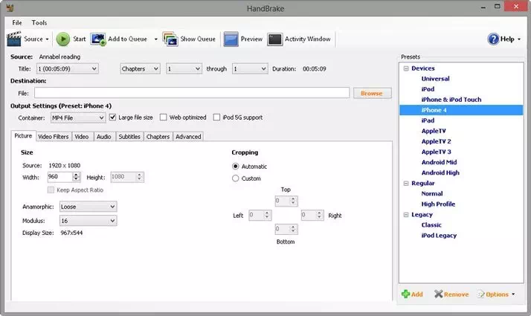The height and width of the screenshot is (316, 531).
Task: Click the Remove preset X icon
Action: (x=439, y=294)
